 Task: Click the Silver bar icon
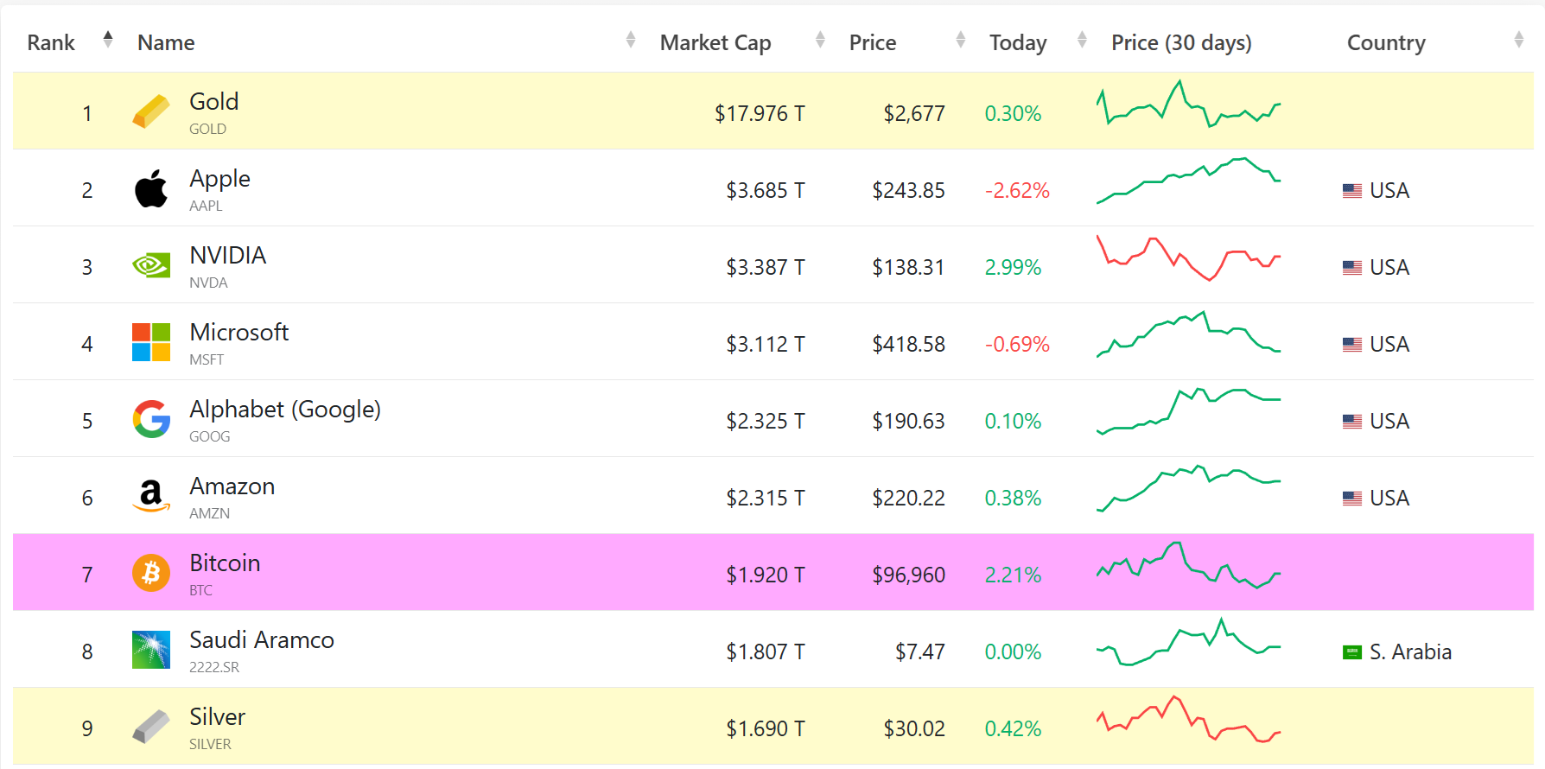click(151, 727)
